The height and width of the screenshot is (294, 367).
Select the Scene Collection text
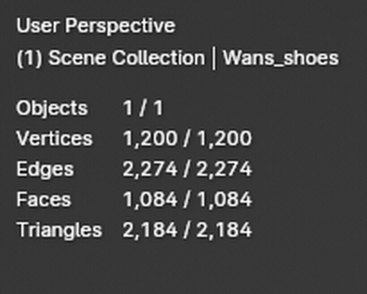click(127, 58)
